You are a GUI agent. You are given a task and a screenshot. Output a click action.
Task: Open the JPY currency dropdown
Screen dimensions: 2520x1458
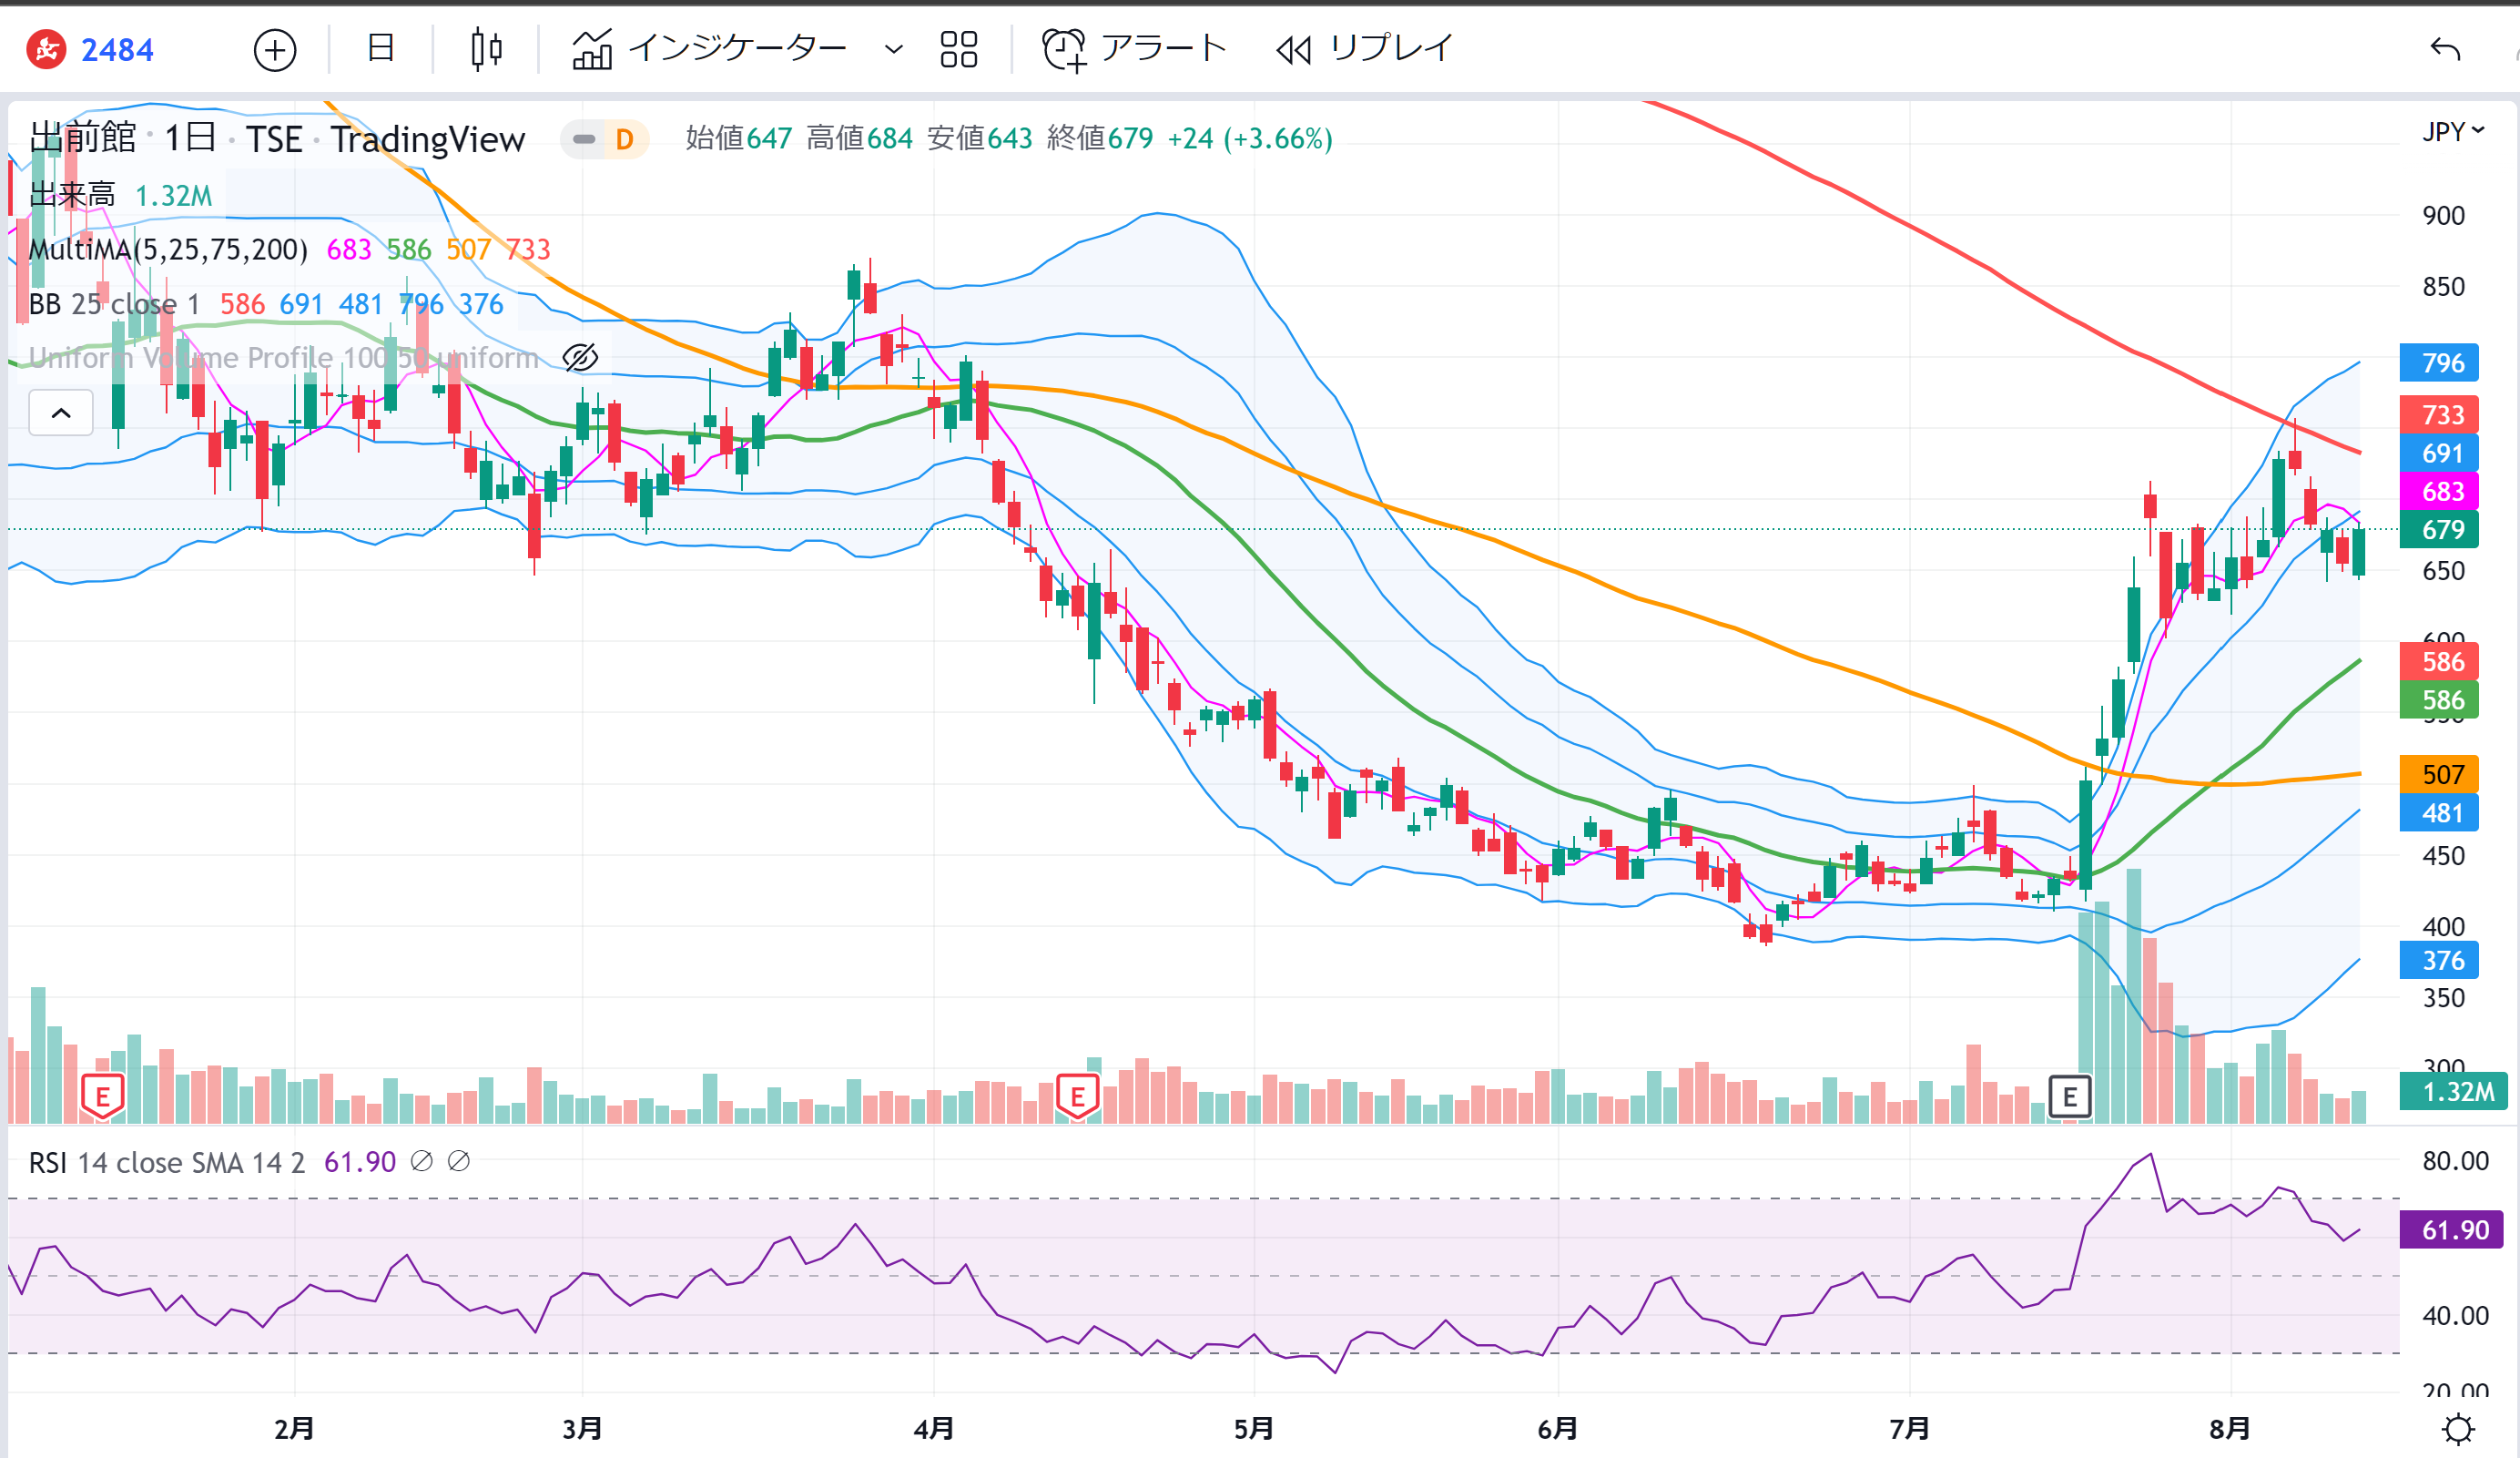click(2453, 132)
